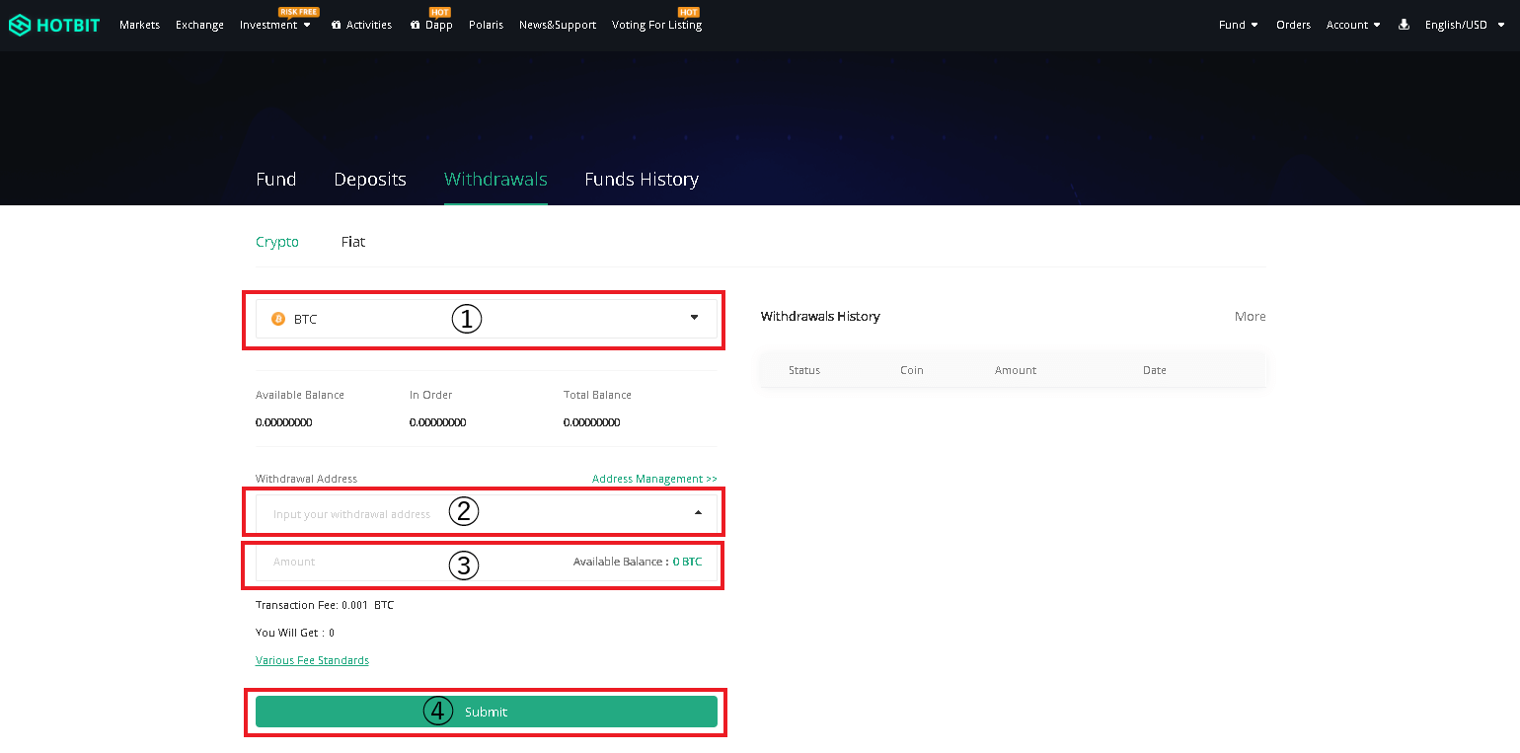Select the Fiat sub-tab

tap(353, 242)
